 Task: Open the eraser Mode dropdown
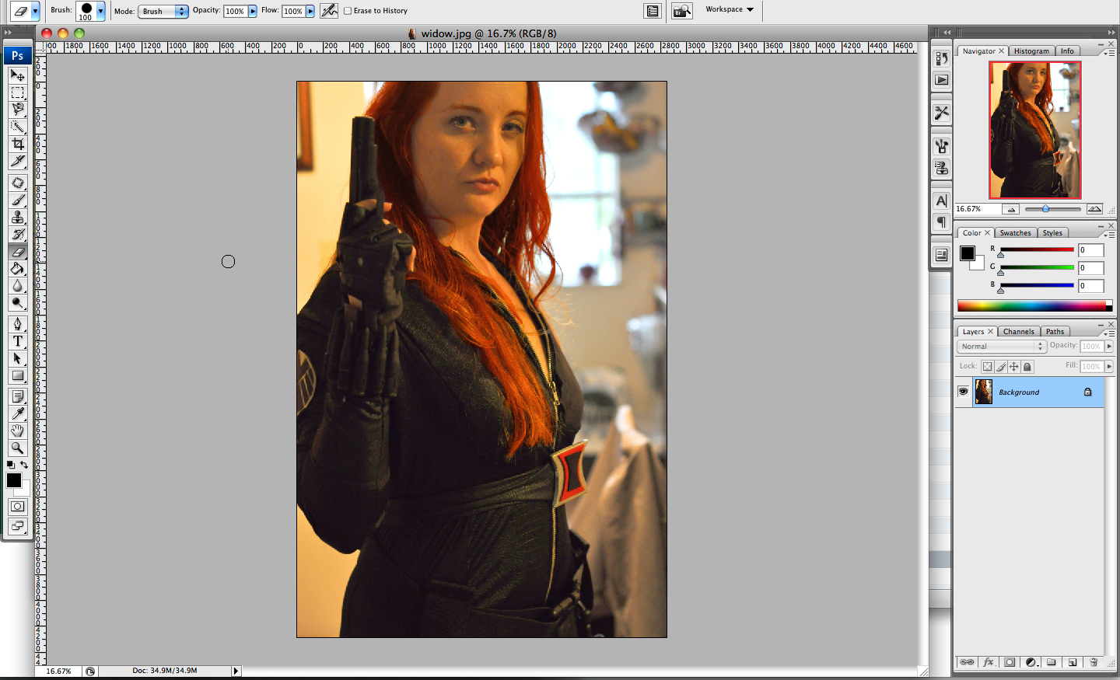pos(163,11)
